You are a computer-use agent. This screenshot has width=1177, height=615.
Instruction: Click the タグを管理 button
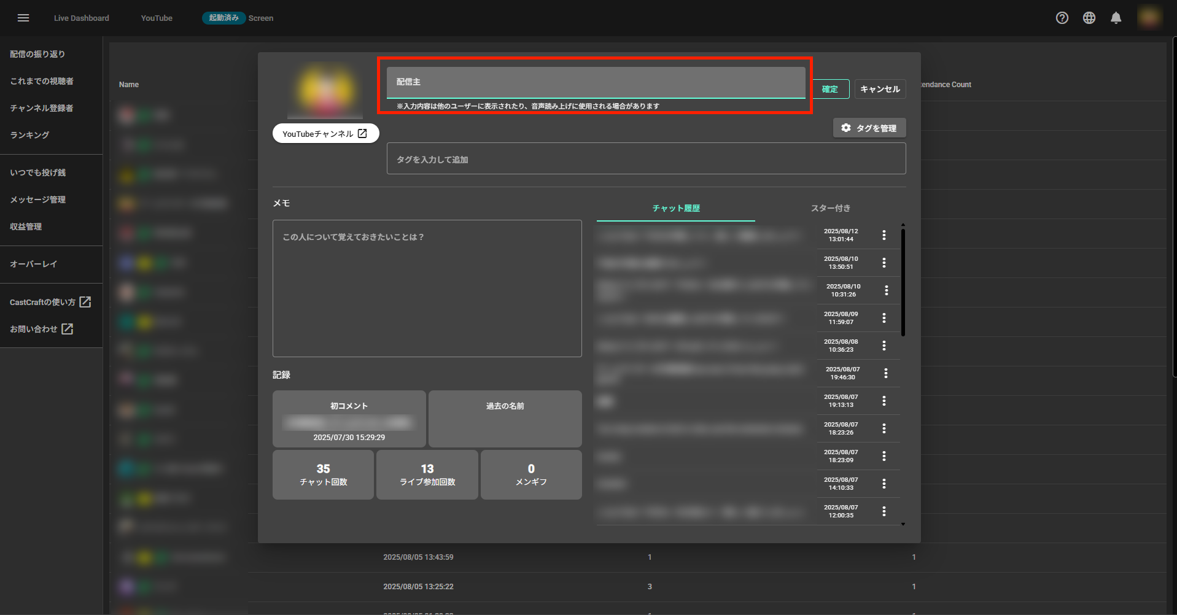tap(869, 128)
